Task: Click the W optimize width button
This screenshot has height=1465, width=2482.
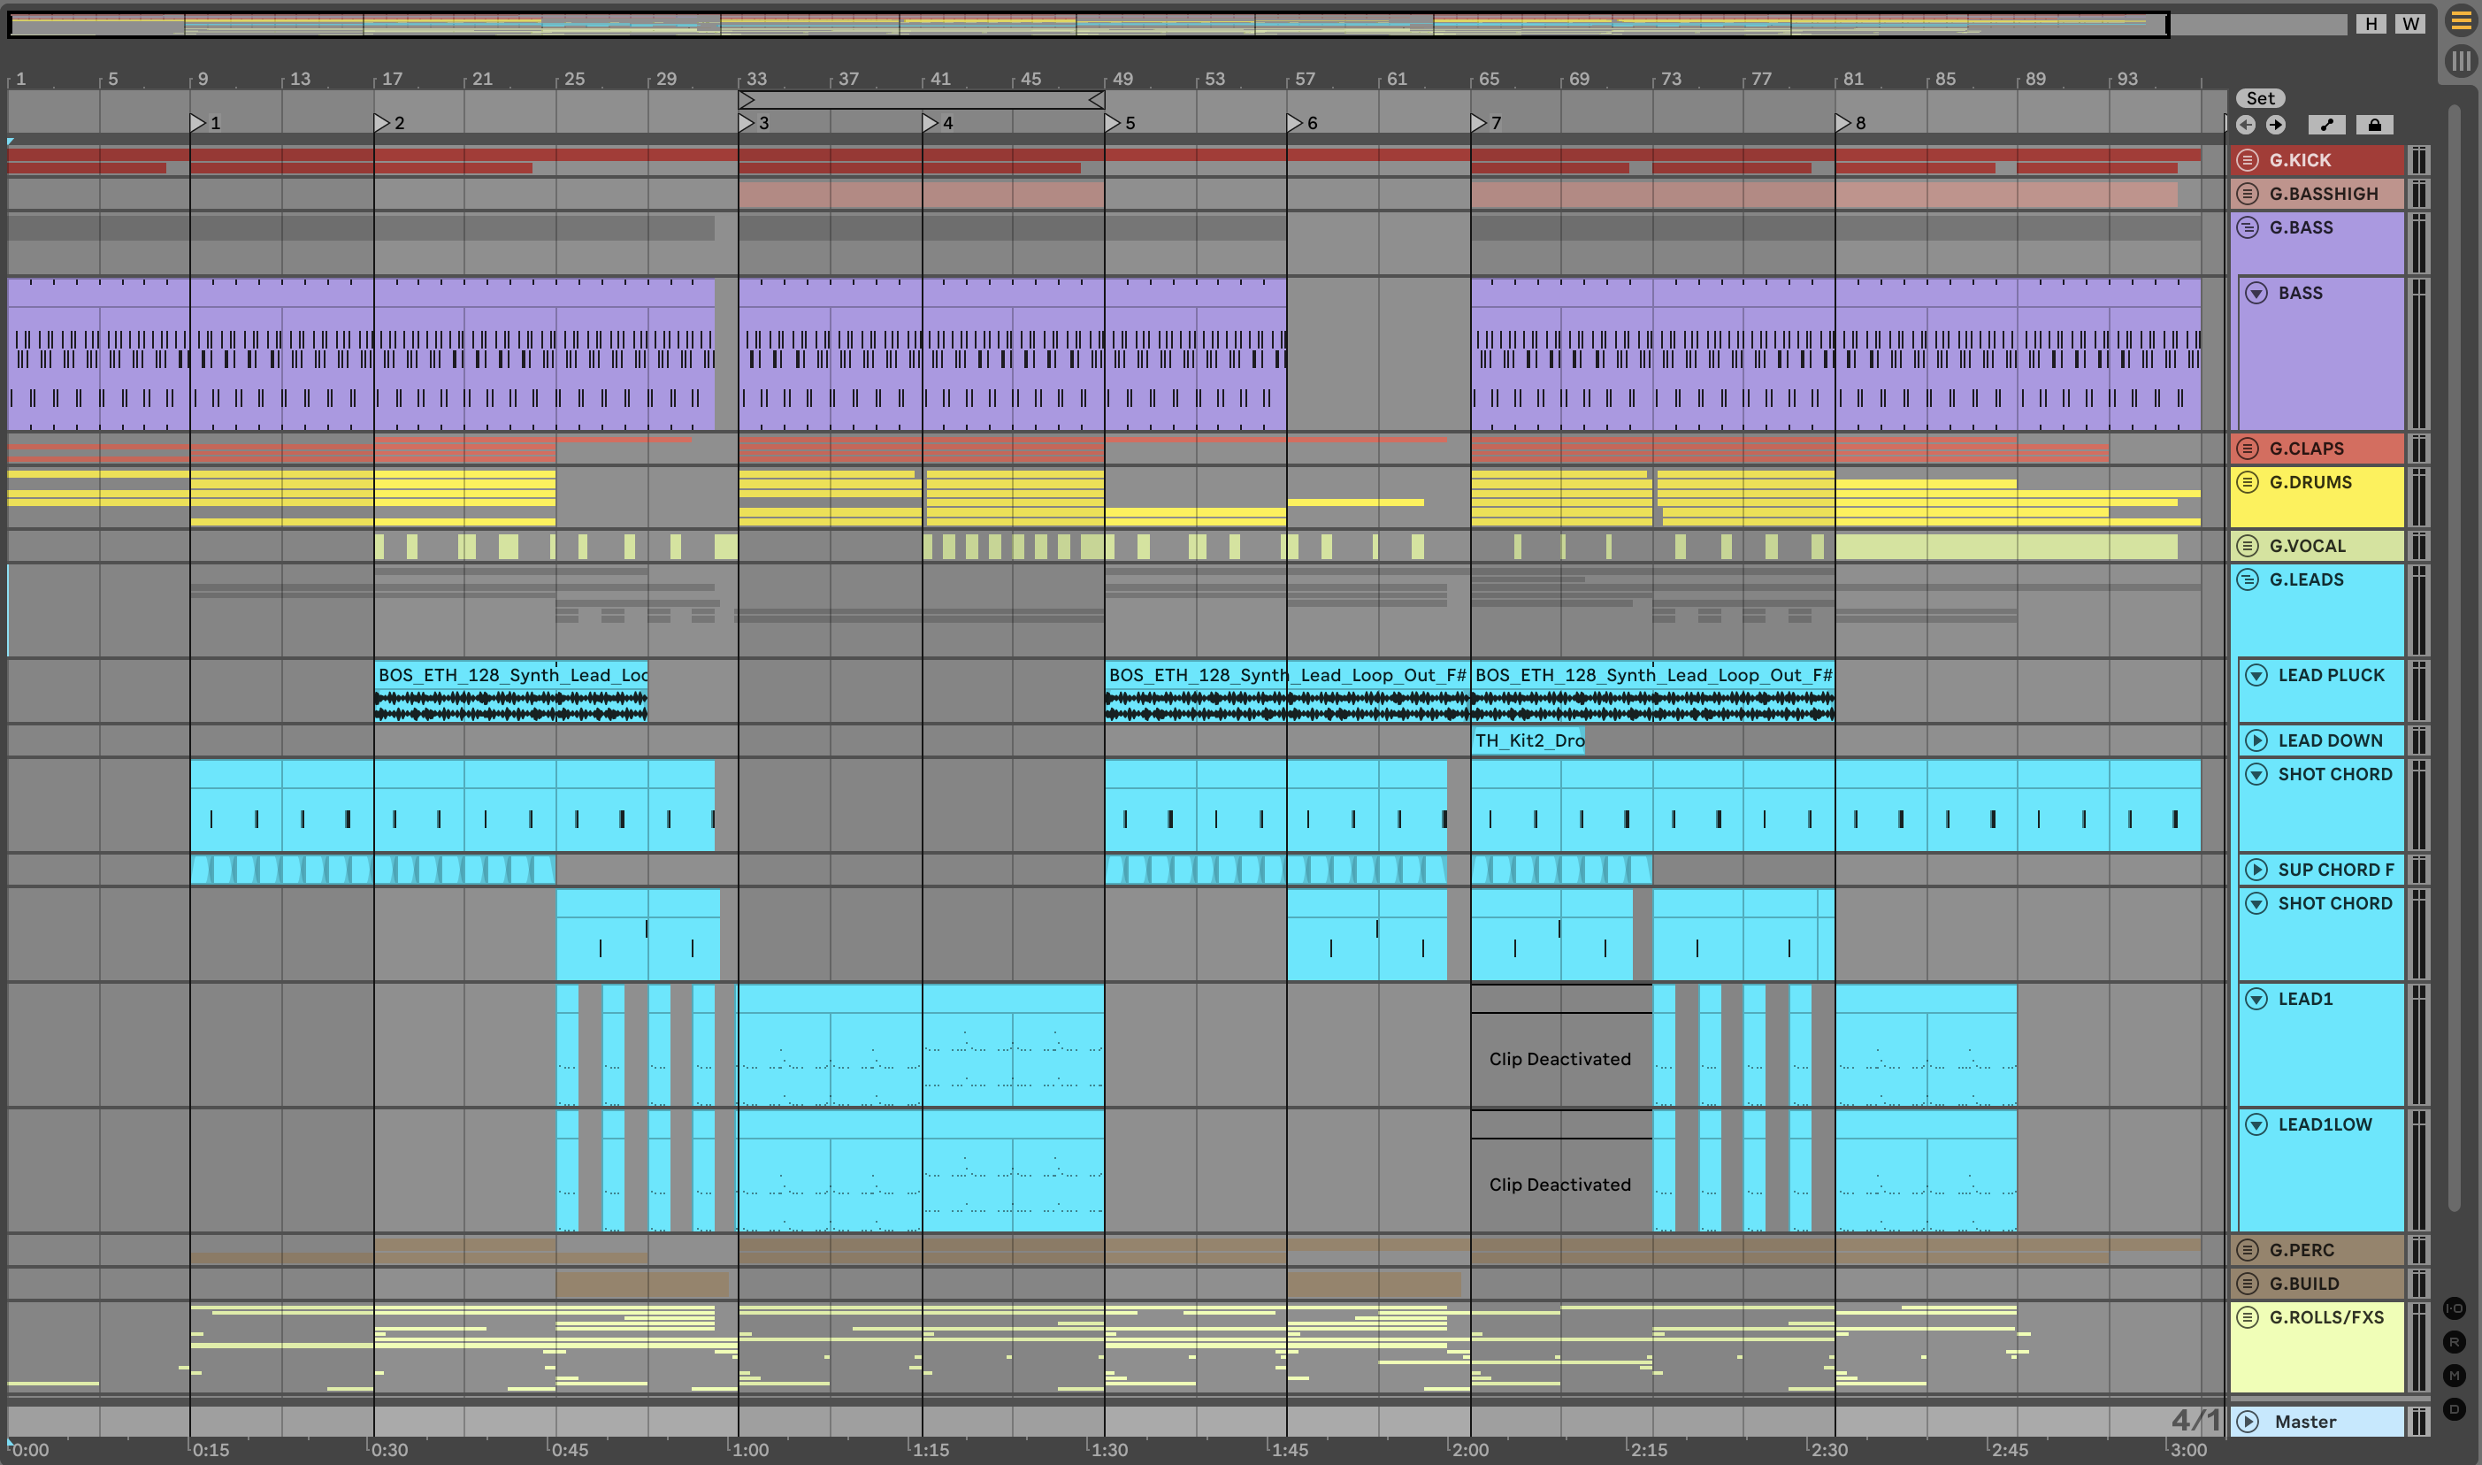Action: pos(2410,24)
